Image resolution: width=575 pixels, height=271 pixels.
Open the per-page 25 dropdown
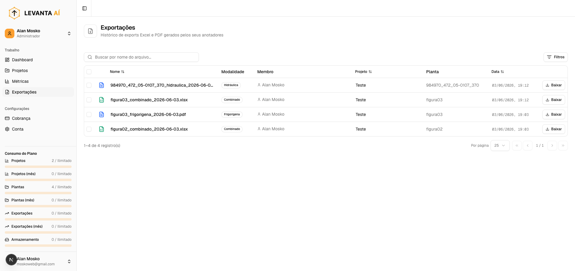500,146
